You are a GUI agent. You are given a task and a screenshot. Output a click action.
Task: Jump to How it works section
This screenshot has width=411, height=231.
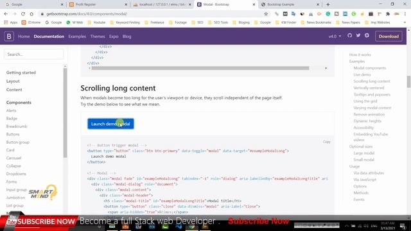360,55
